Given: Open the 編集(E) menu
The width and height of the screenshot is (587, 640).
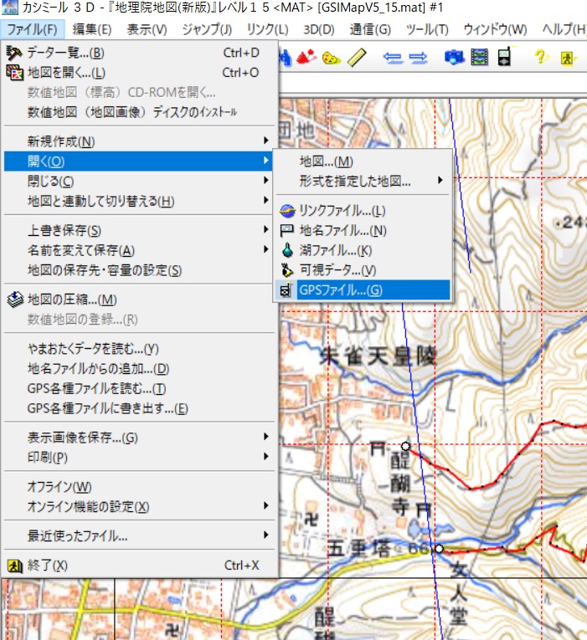Looking at the screenshot, I should click(x=92, y=29).
